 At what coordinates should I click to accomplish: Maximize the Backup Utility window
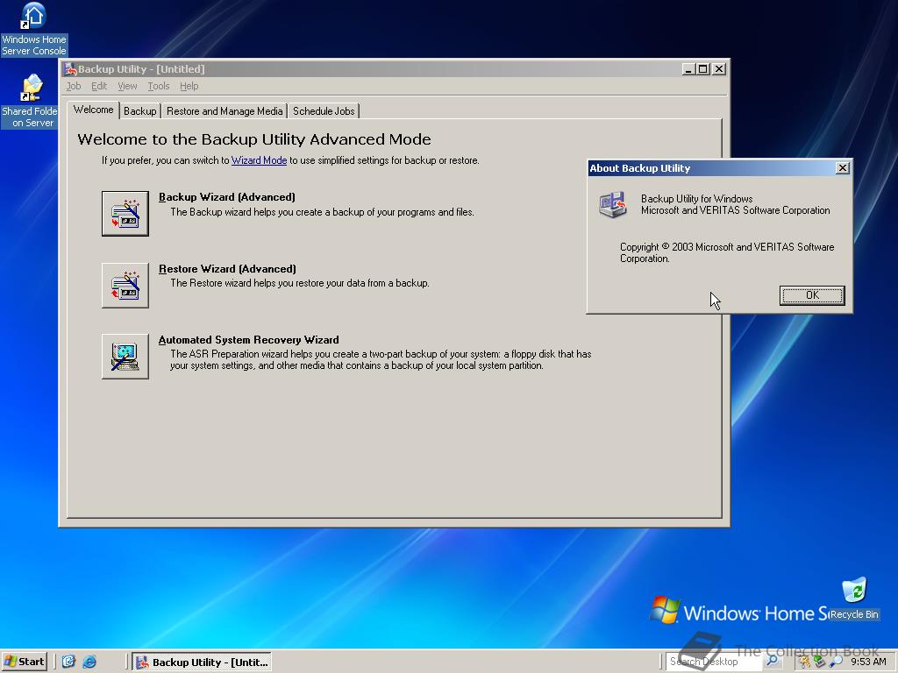703,69
